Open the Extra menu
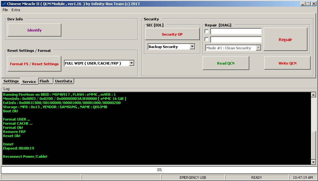This screenshot has height=181, width=318. [16, 10]
